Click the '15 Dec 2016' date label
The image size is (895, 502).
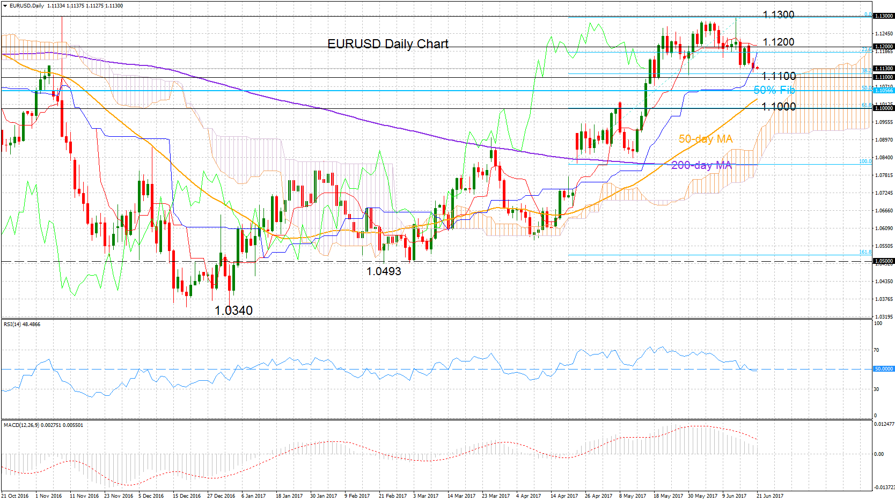point(187,496)
